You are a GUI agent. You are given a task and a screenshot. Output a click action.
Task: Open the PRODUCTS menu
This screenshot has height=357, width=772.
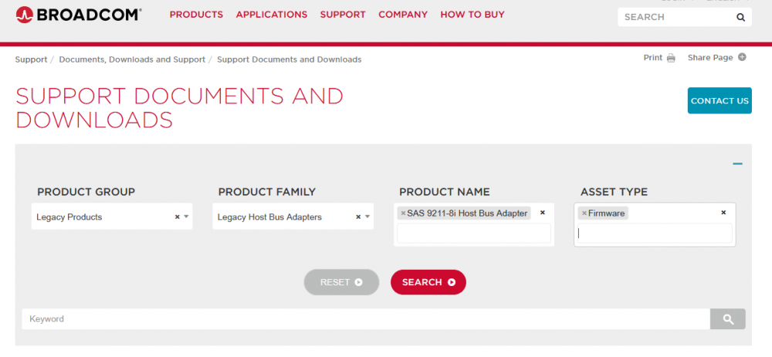coord(196,15)
